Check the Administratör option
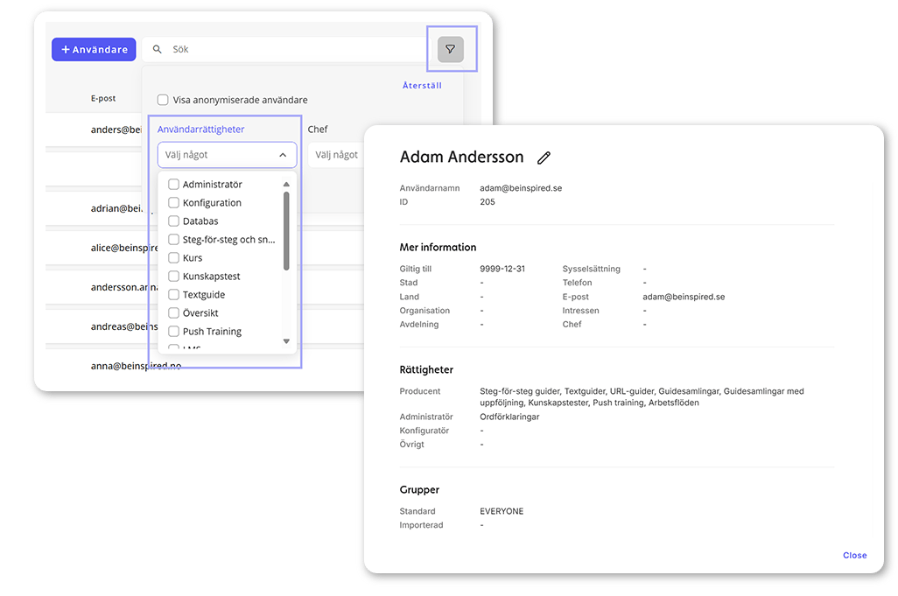The width and height of the screenshot is (898, 596). [173, 185]
